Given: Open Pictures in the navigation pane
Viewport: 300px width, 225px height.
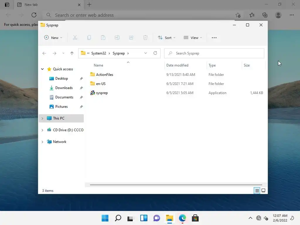Looking at the screenshot, I should point(62,107).
